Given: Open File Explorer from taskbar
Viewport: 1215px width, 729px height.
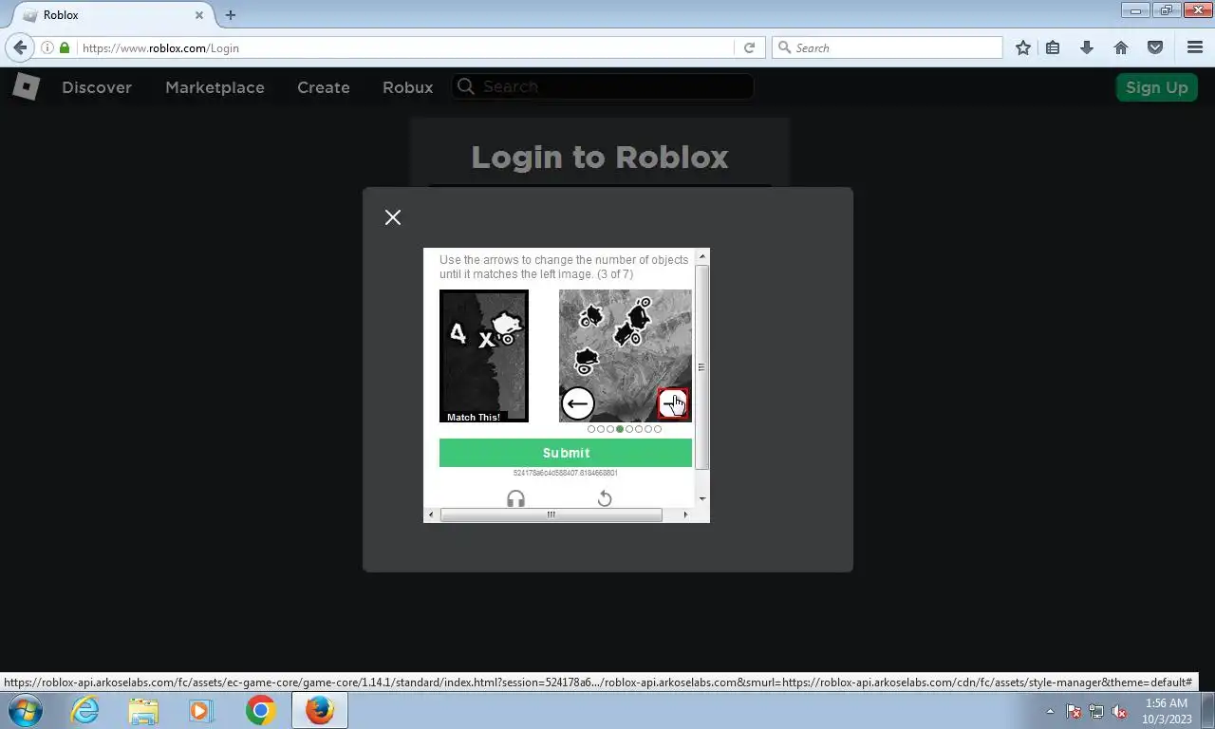Looking at the screenshot, I should click(x=143, y=710).
